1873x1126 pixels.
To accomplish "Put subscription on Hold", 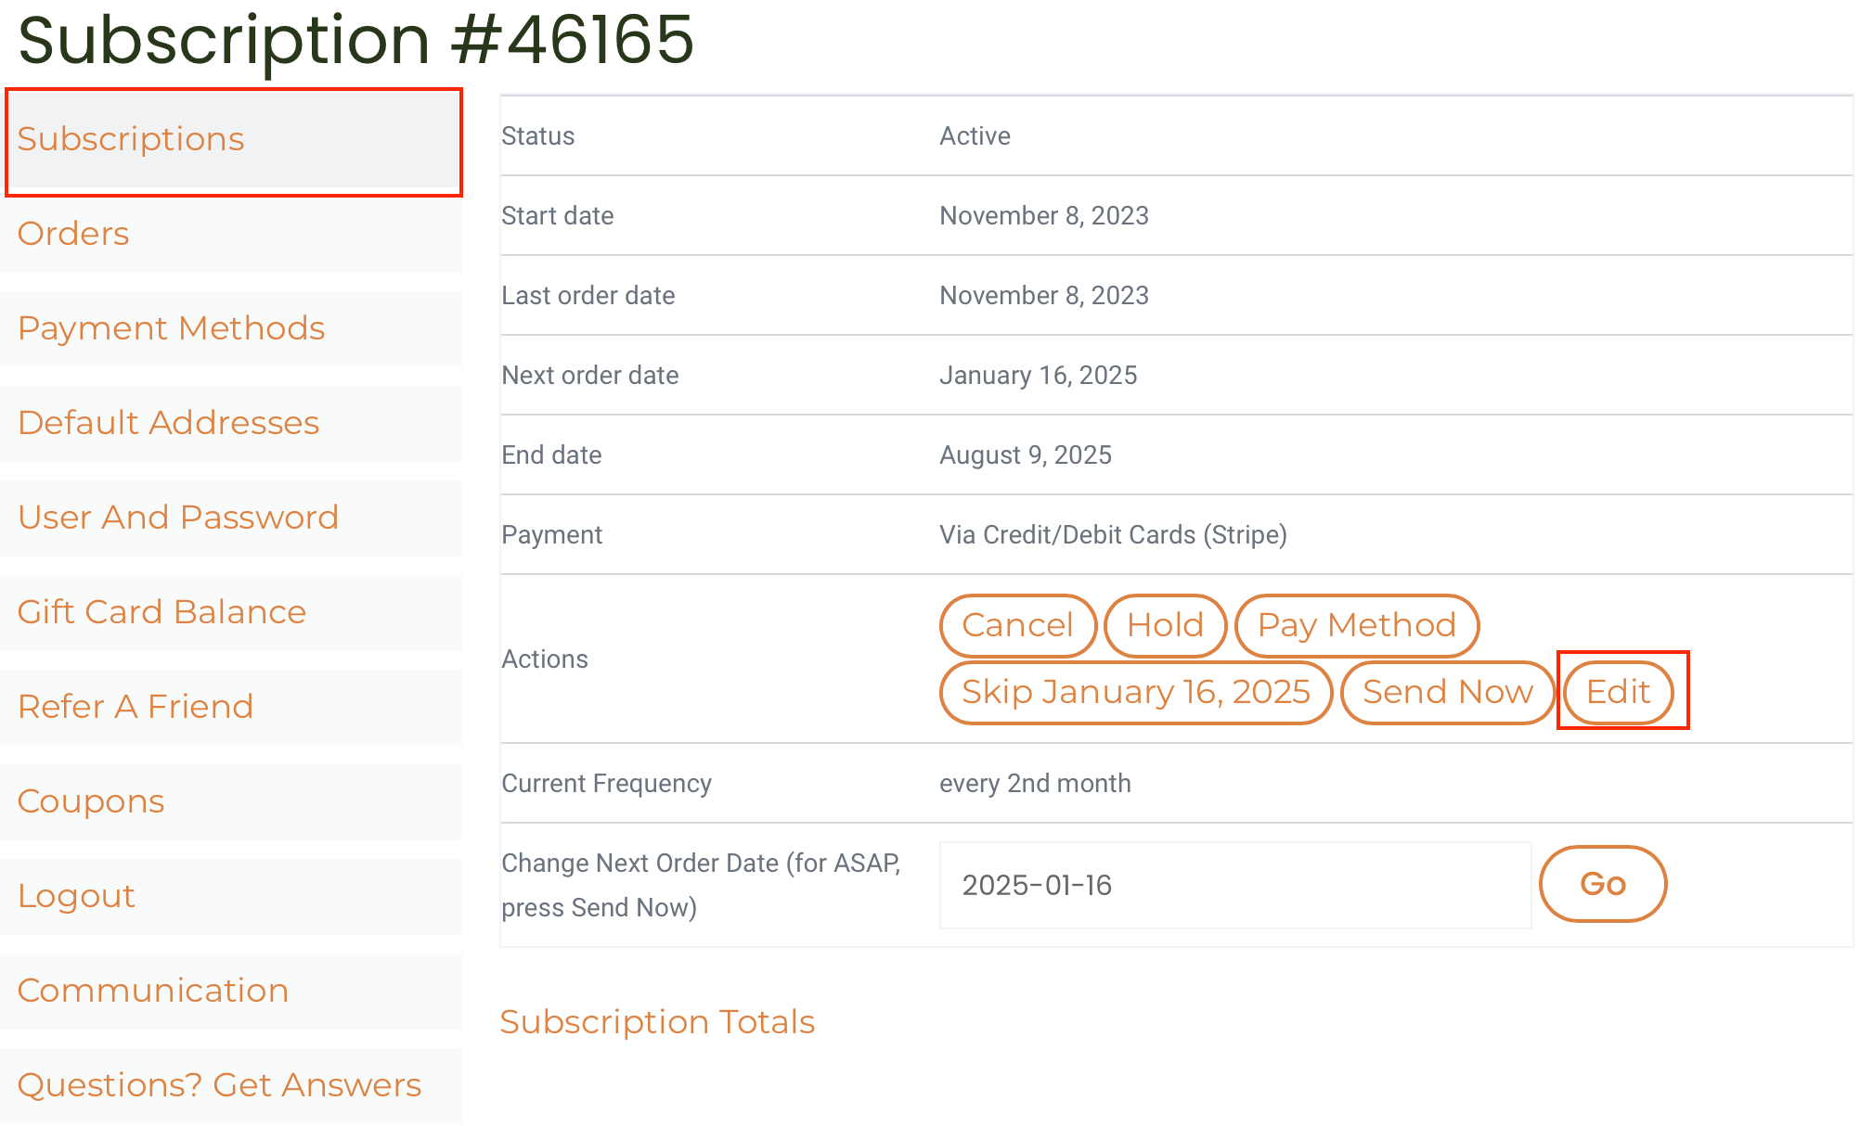I will [x=1165, y=625].
